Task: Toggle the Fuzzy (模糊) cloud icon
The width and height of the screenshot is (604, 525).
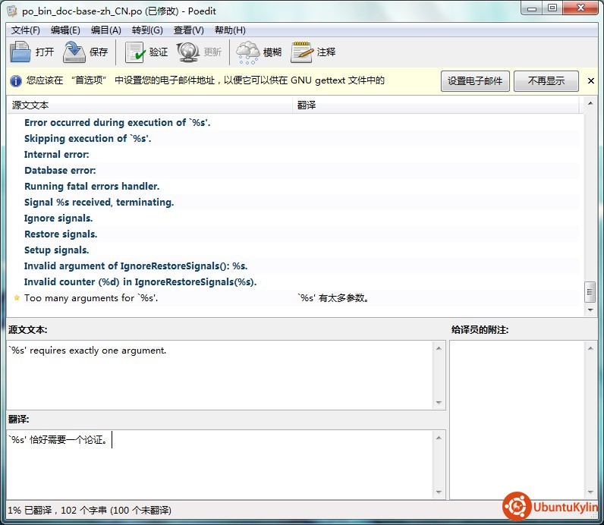Action: click(247, 52)
